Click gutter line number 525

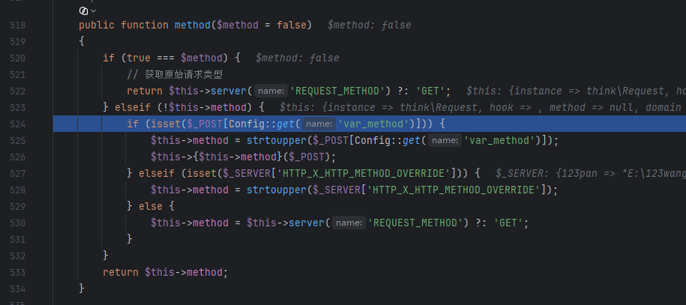(17, 140)
